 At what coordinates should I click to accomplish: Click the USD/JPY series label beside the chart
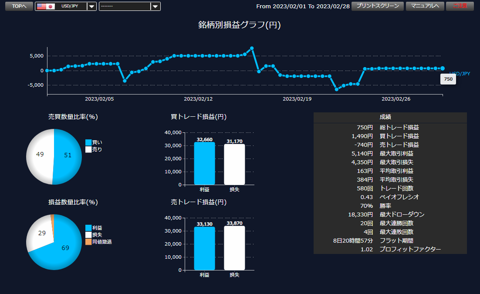[x=460, y=74]
